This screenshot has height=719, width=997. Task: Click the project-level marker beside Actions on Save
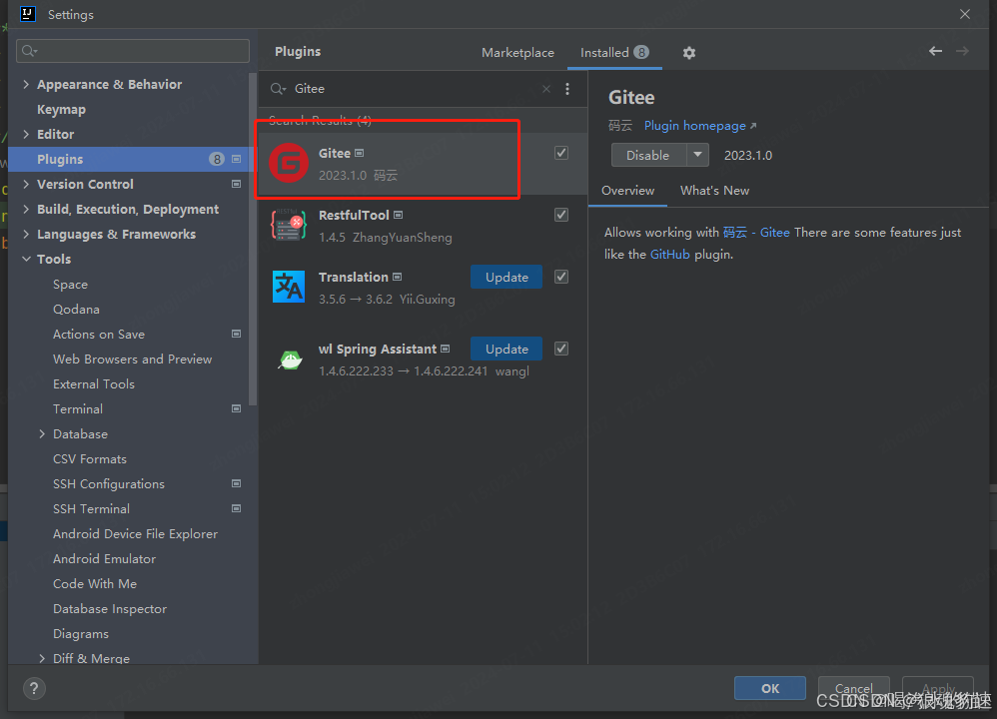pos(237,334)
